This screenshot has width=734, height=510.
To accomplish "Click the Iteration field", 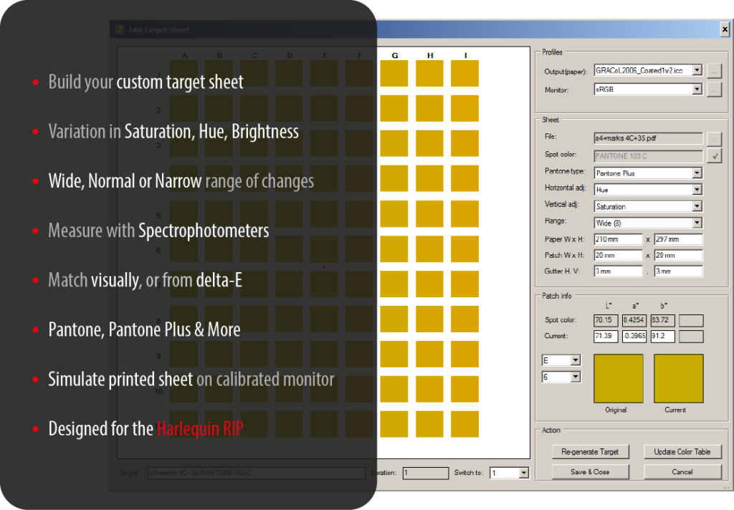I will (426, 473).
